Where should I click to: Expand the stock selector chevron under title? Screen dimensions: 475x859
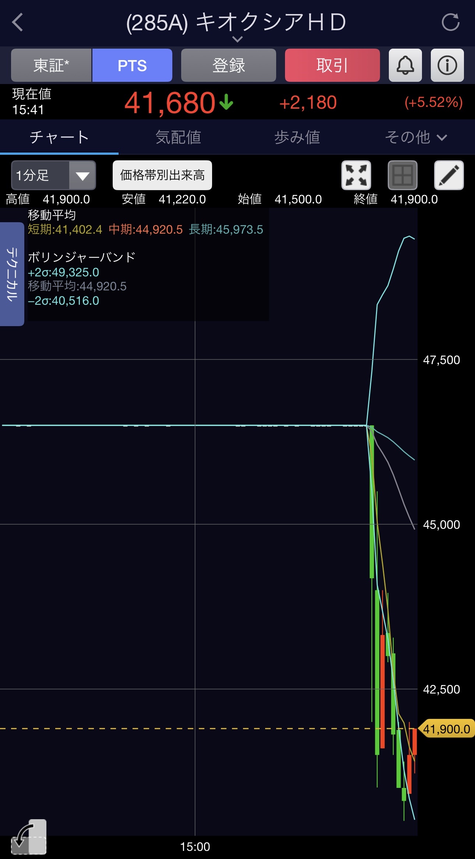click(237, 39)
